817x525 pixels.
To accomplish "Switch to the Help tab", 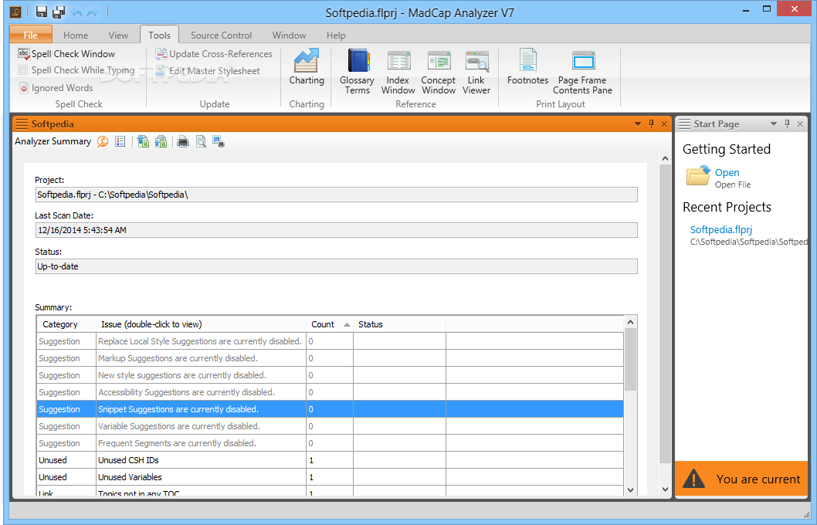I will point(336,35).
